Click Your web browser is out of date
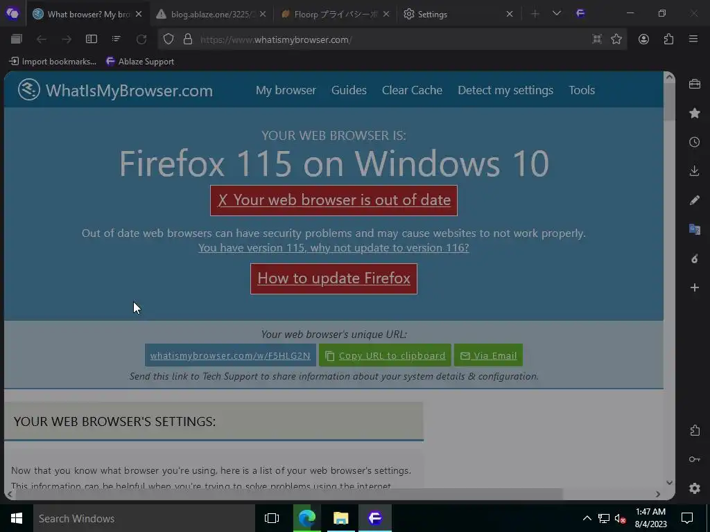The width and height of the screenshot is (710, 532). (334, 200)
